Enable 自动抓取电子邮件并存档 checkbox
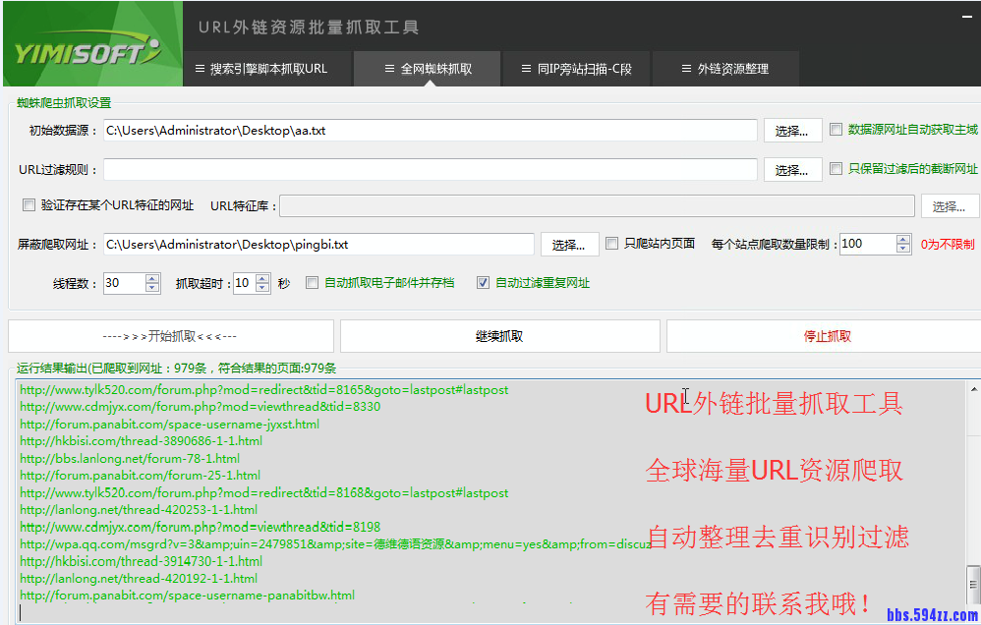Image resolution: width=981 pixels, height=625 pixels. [312, 283]
